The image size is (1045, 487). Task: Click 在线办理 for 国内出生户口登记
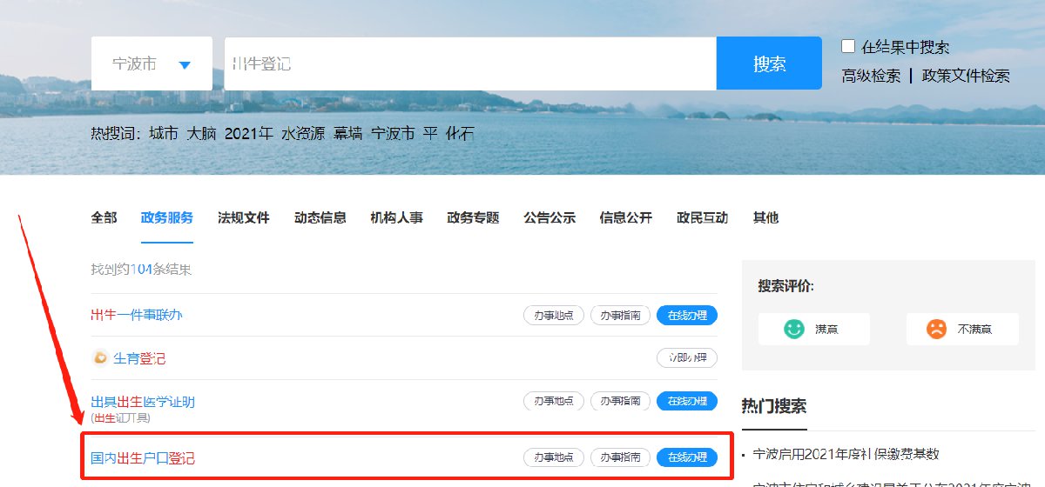click(687, 457)
